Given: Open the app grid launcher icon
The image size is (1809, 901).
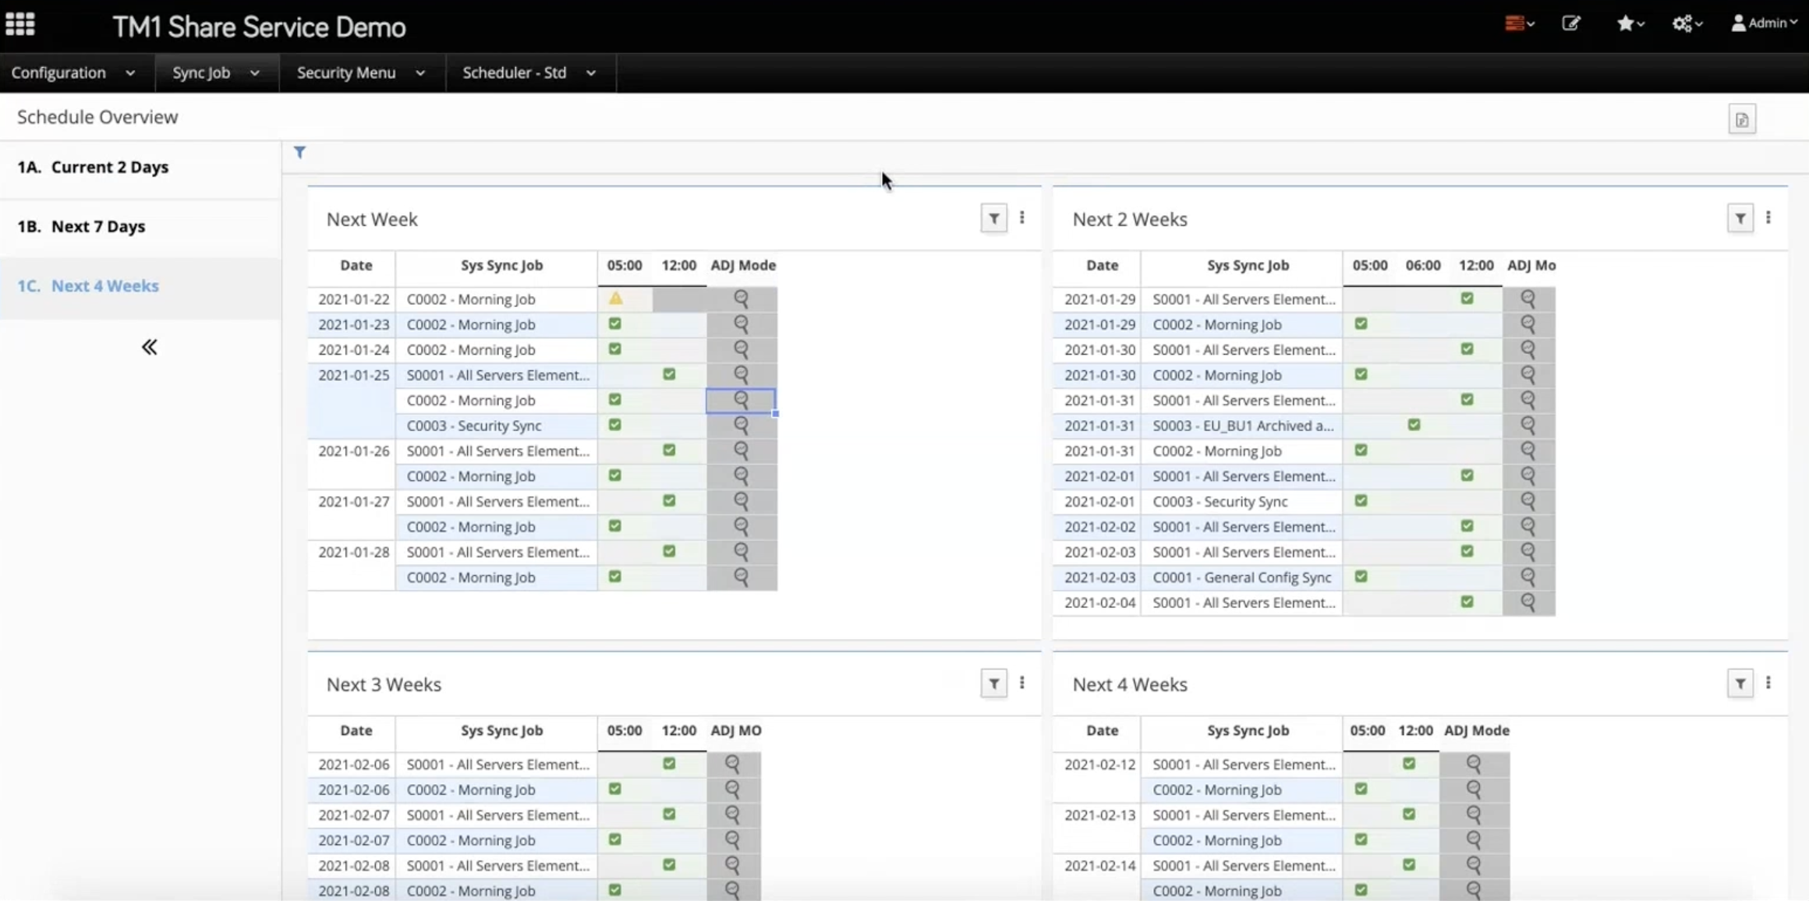Looking at the screenshot, I should [x=20, y=24].
